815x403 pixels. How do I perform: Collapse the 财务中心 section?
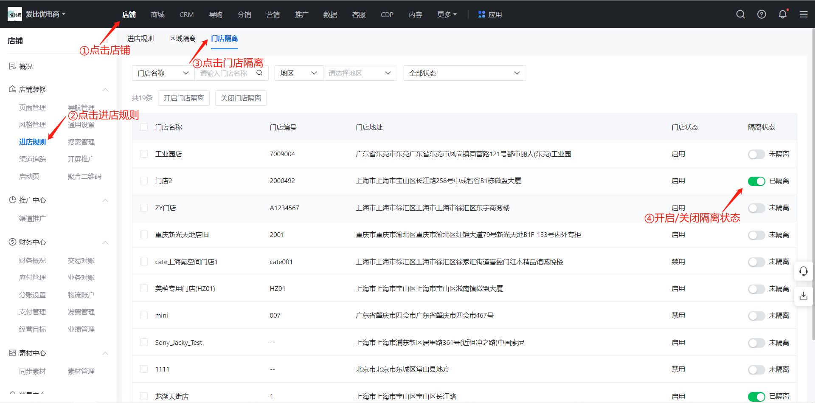pos(105,242)
